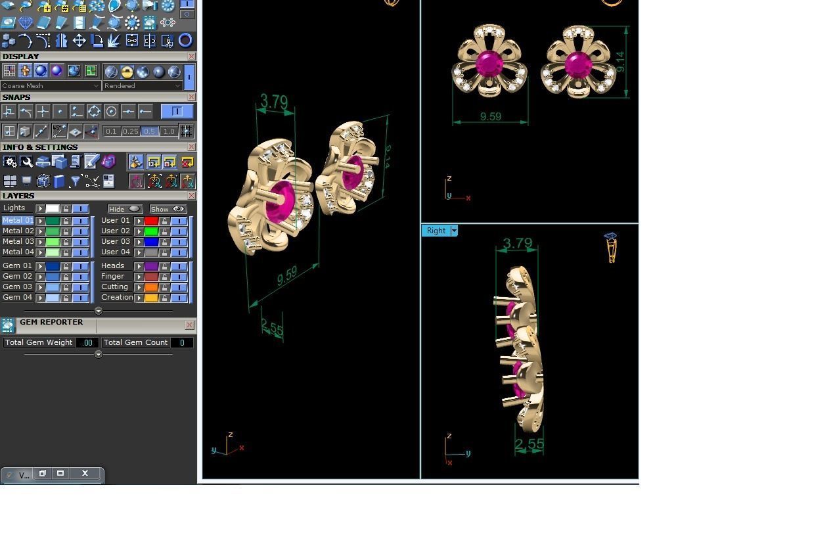Image resolution: width=835 pixels, height=550 pixels.
Task: Click the red X yellow arrow icon
Action: [x=187, y=162]
